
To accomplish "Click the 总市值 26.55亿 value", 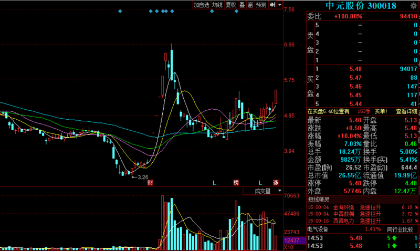I will 350,175.
